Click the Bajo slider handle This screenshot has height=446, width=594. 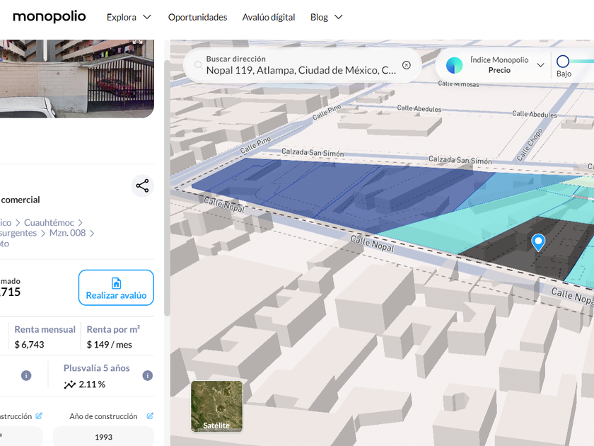563,61
